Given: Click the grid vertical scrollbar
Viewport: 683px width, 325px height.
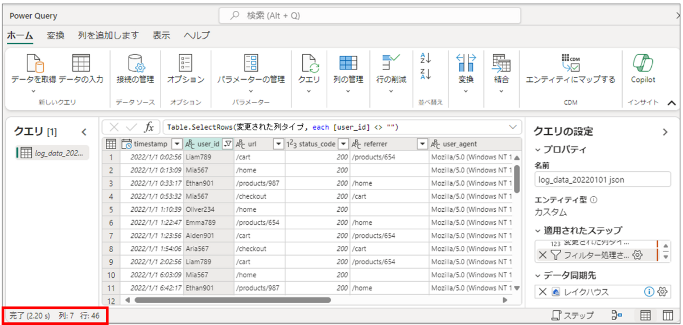Looking at the screenshot, I should [516, 179].
